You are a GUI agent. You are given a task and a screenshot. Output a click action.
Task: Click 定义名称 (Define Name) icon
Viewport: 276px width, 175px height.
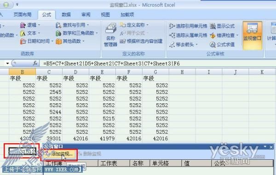point(123,25)
